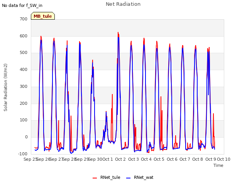Click the -100 y-axis tick label
The height and width of the screenshot is (185, 247).
click(x=23, y=154)
